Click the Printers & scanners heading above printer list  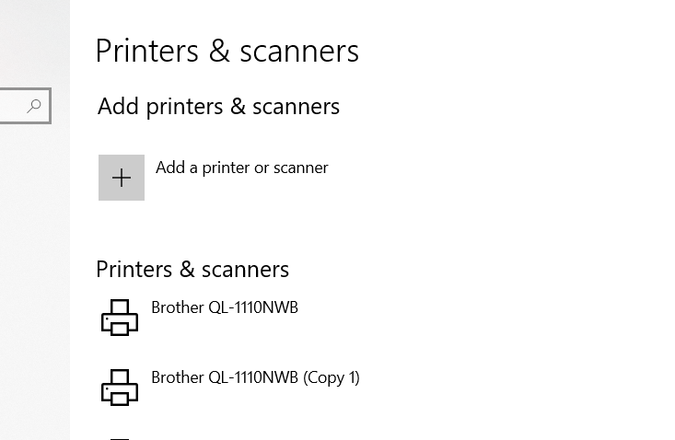point(192,270)
